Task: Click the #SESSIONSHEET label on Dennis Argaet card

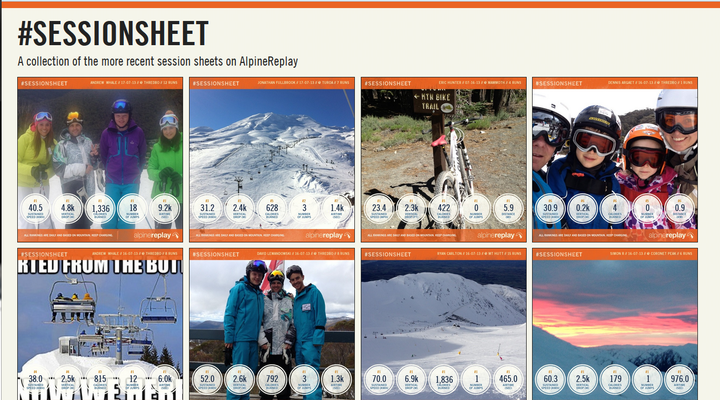Action: click(x=558, y=83)
